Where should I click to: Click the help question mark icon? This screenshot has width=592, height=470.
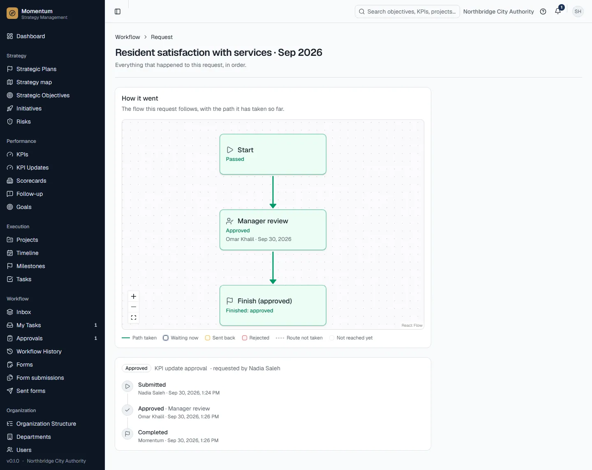(x=543, y=11)
